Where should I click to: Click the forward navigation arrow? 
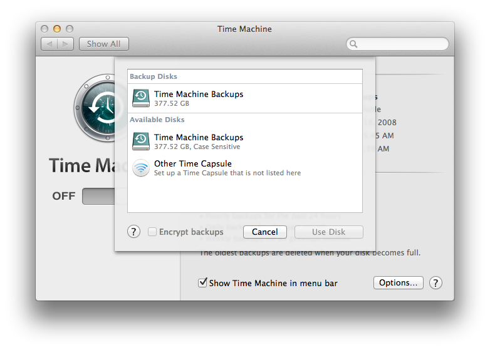65,44
